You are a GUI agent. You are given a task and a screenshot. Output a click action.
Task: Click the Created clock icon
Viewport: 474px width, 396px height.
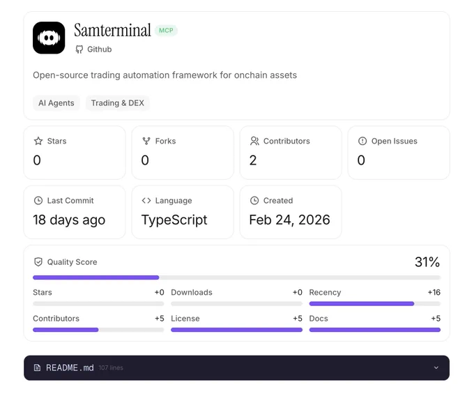coord(254,200)
